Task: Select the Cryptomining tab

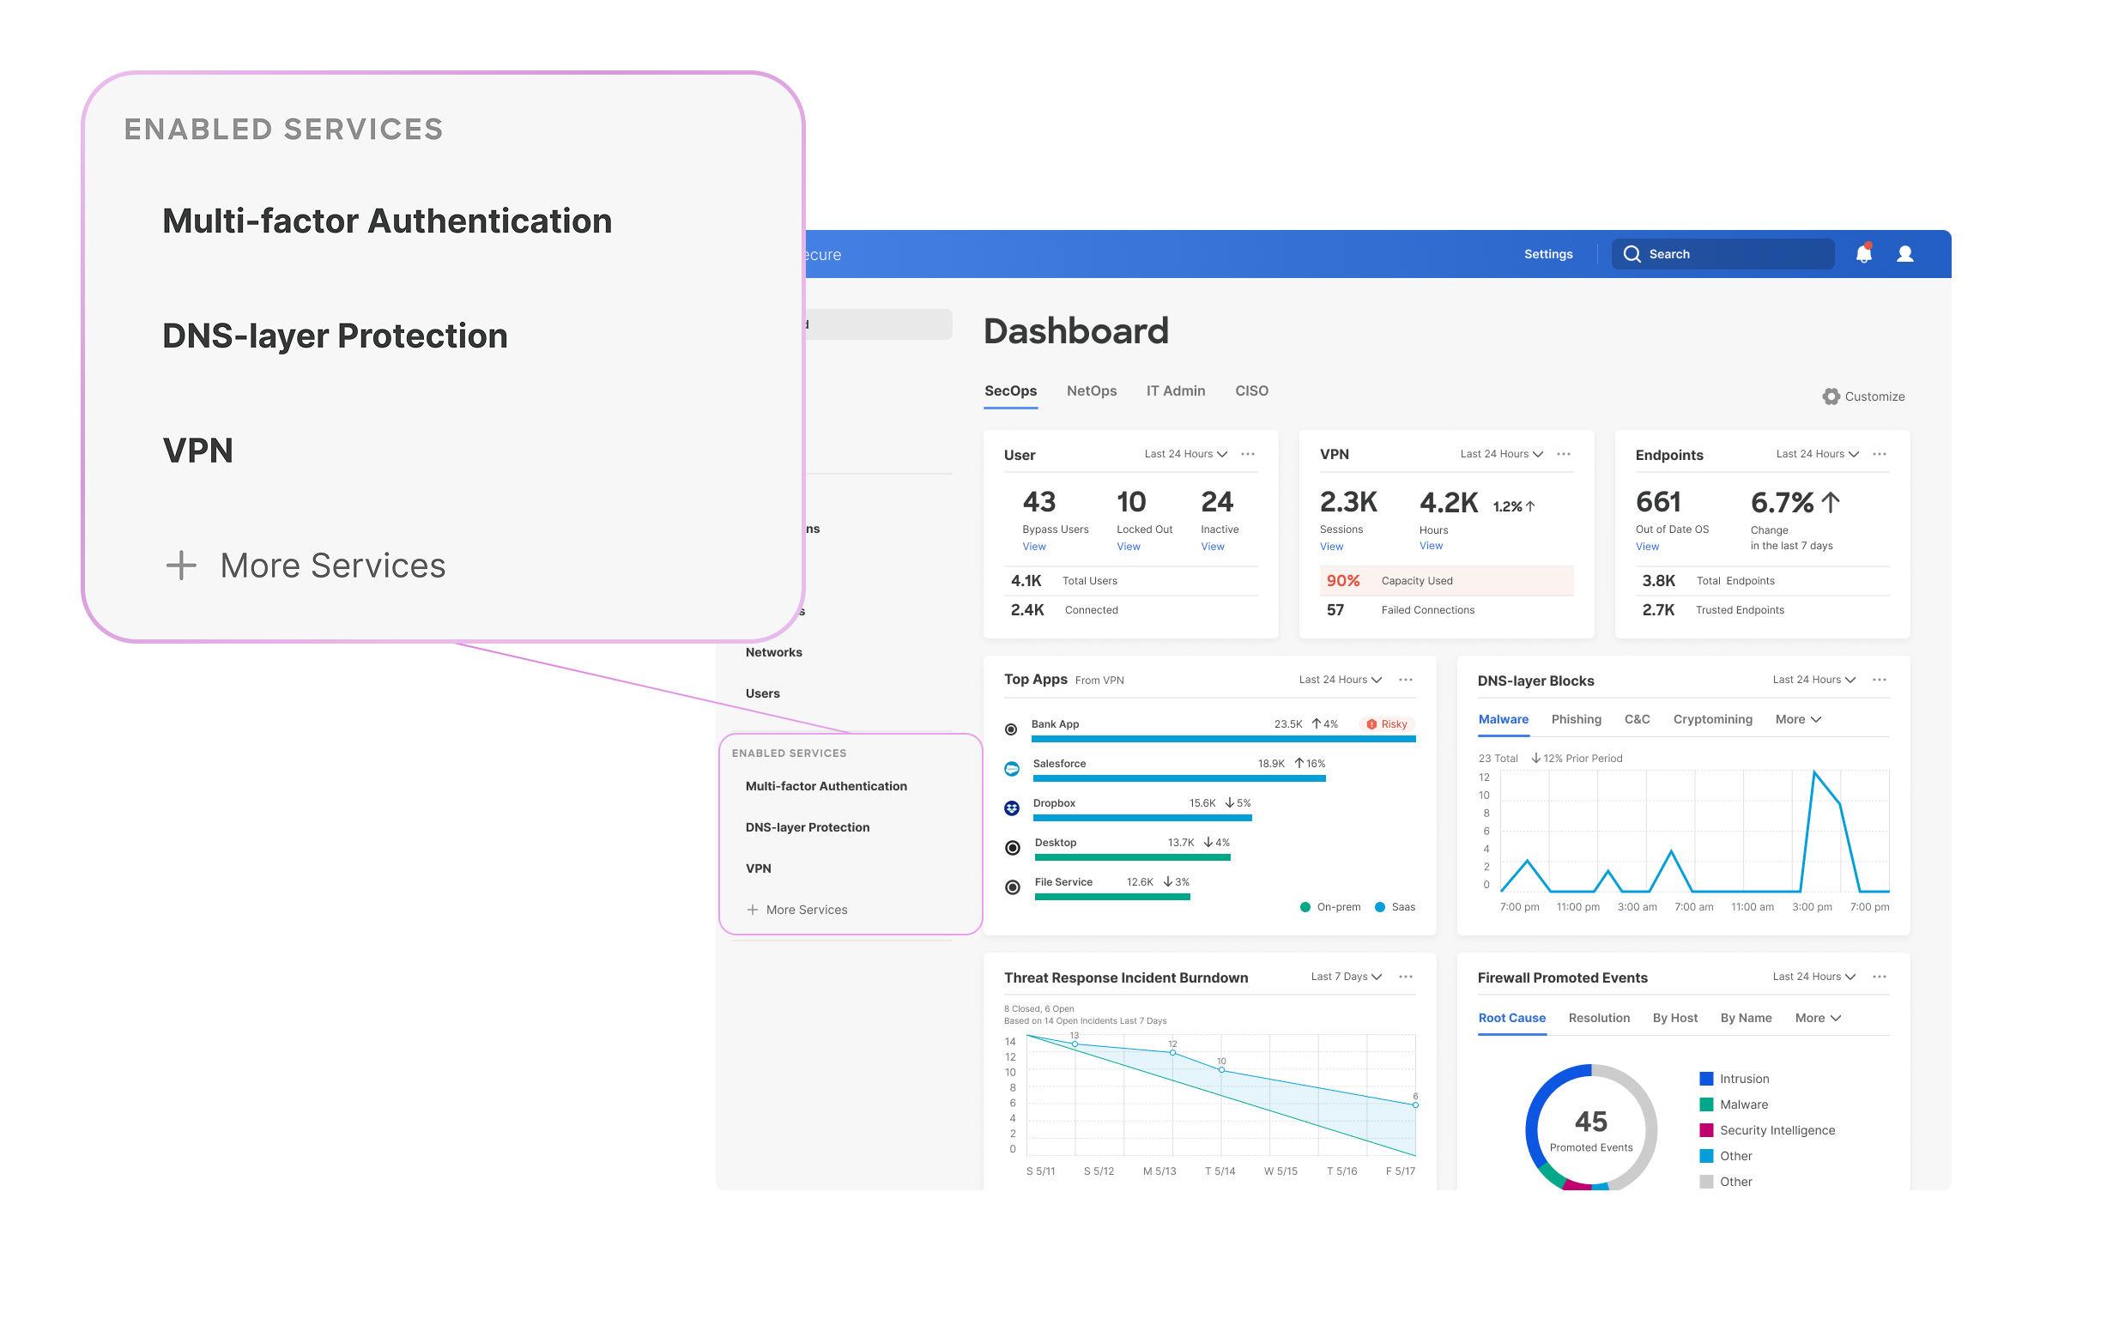Action: pyautogui.click(x=1713, y=720)
